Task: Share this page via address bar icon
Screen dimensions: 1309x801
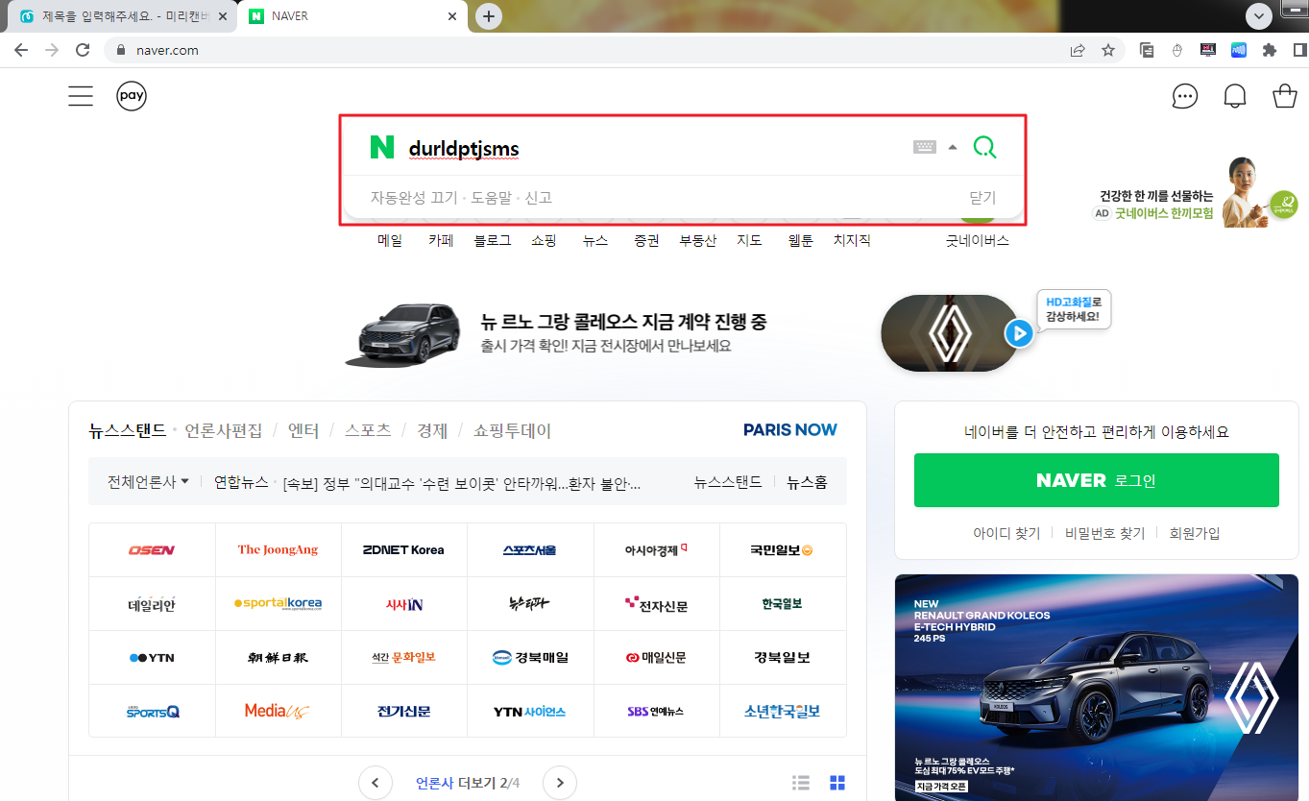Action: tap(1078, 50)
